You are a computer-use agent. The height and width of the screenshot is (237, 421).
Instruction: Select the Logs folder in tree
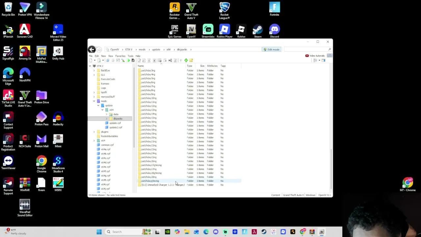(x=103, y=88)
